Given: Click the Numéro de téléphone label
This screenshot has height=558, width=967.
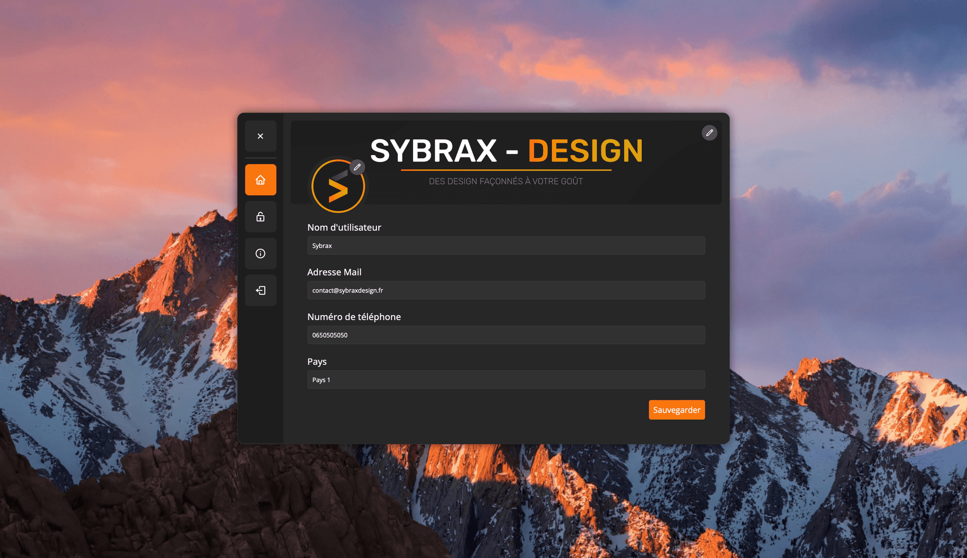Looking at the screenshot, I should 354,317.
